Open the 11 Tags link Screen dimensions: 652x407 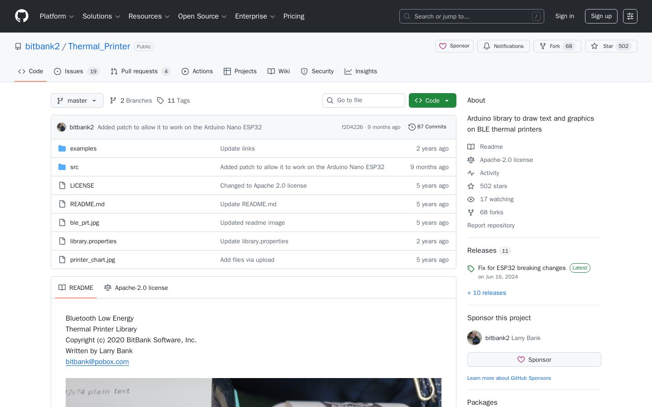point(173,100)
